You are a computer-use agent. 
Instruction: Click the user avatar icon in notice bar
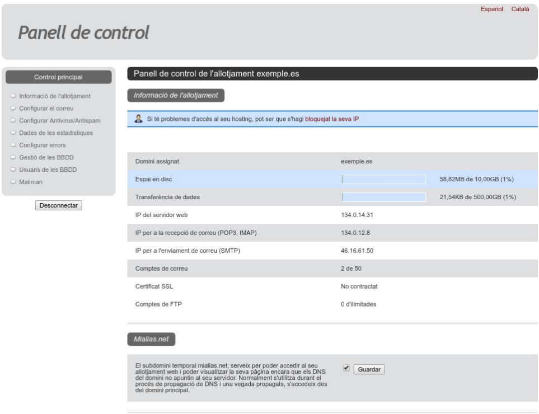tap(139, 119)
